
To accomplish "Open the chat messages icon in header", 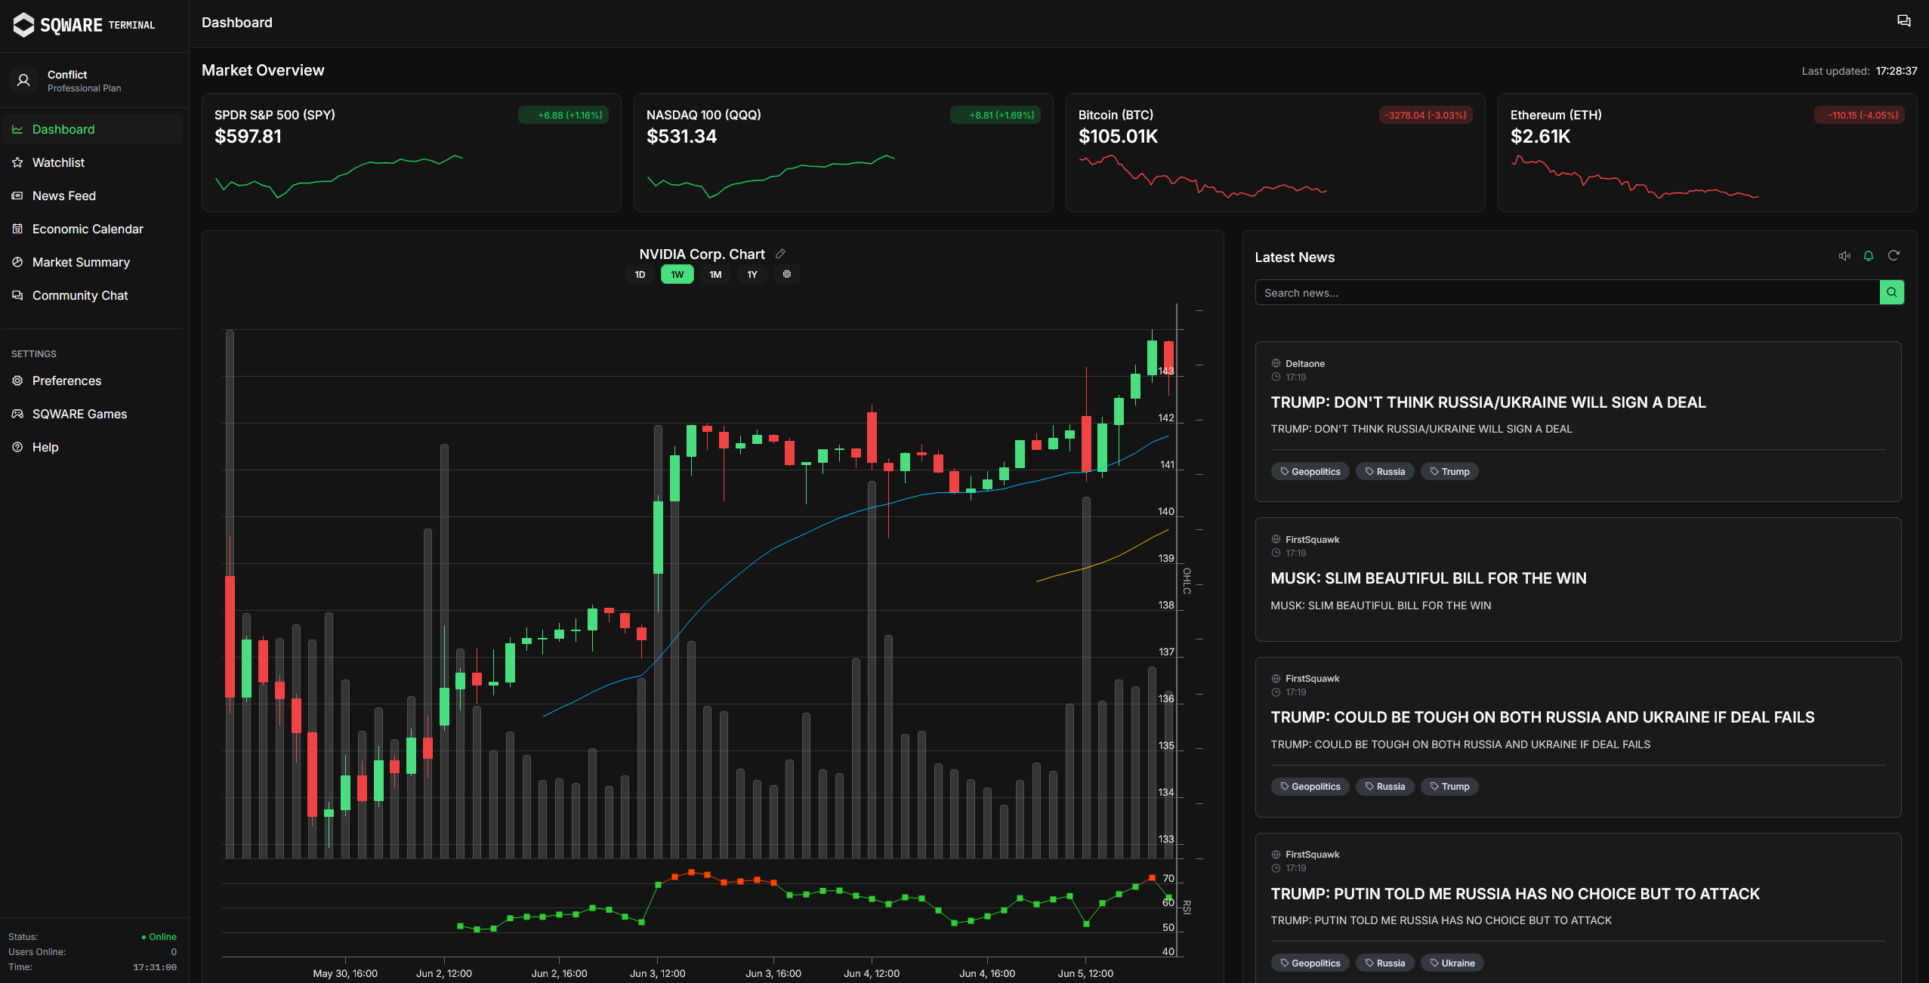I will 1903,21.
